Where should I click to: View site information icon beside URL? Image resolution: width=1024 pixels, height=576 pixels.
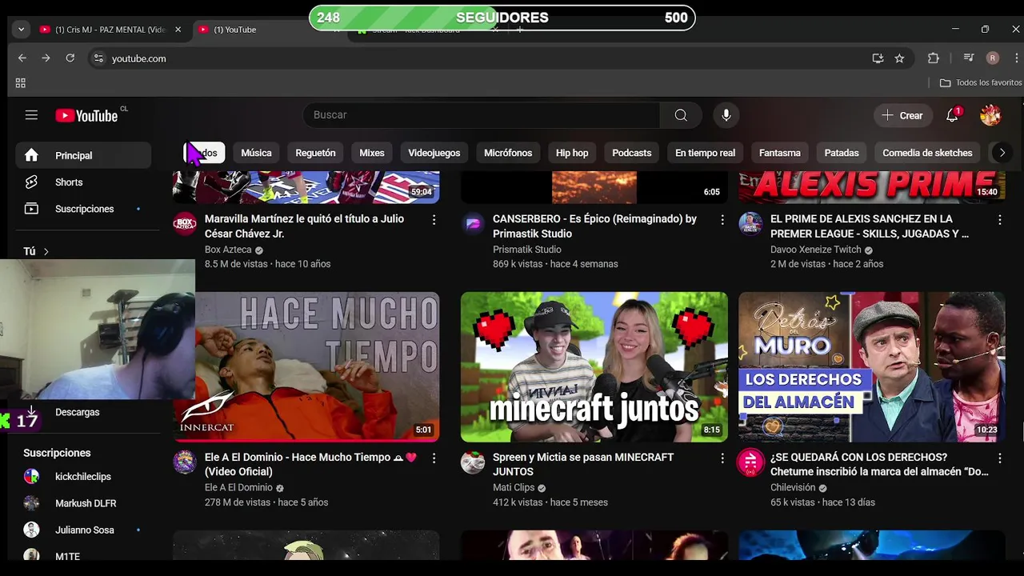tap(98, 58)
